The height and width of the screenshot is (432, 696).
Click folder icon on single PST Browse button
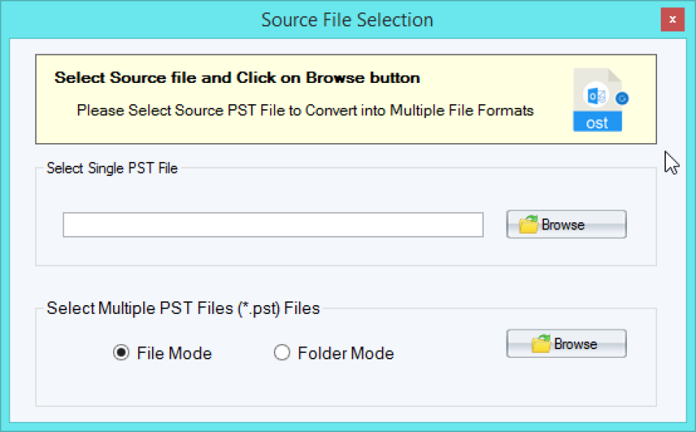(529, 225)
